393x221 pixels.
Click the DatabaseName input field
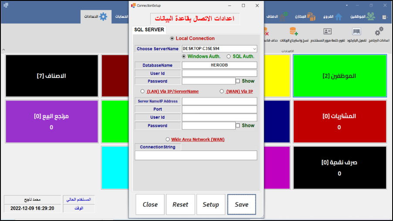coord(219,65)
